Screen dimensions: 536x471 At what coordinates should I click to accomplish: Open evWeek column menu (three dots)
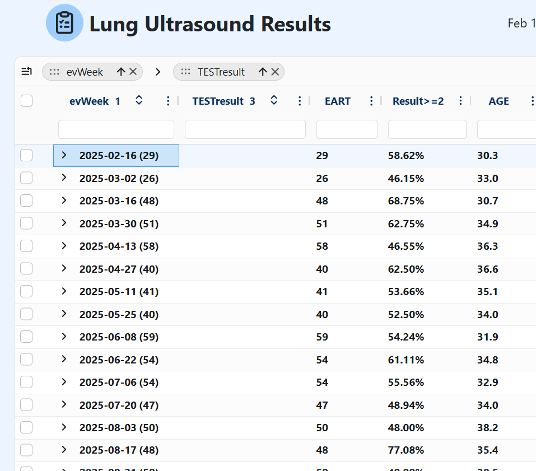point(168,101)
